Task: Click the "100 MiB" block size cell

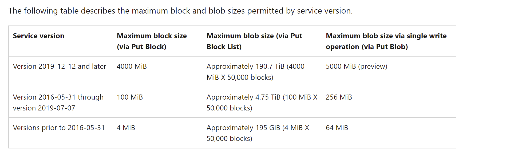Action: [130, 97]
